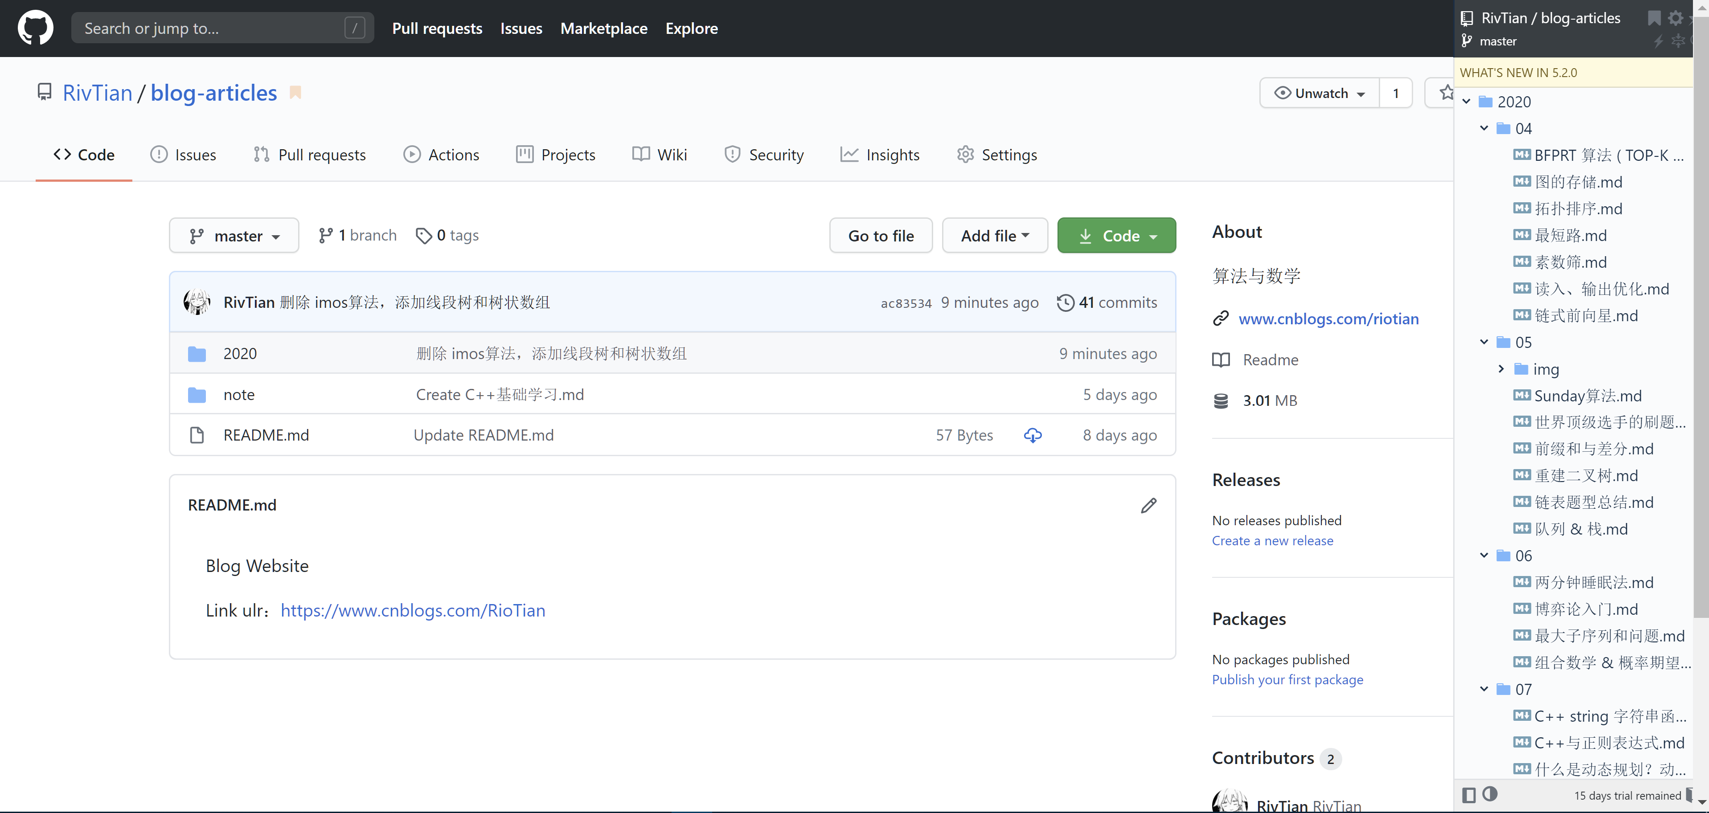This screenshot has width=1709, height=813.
Task: Click Publish your first package link
Action: tap(1288, 680)
